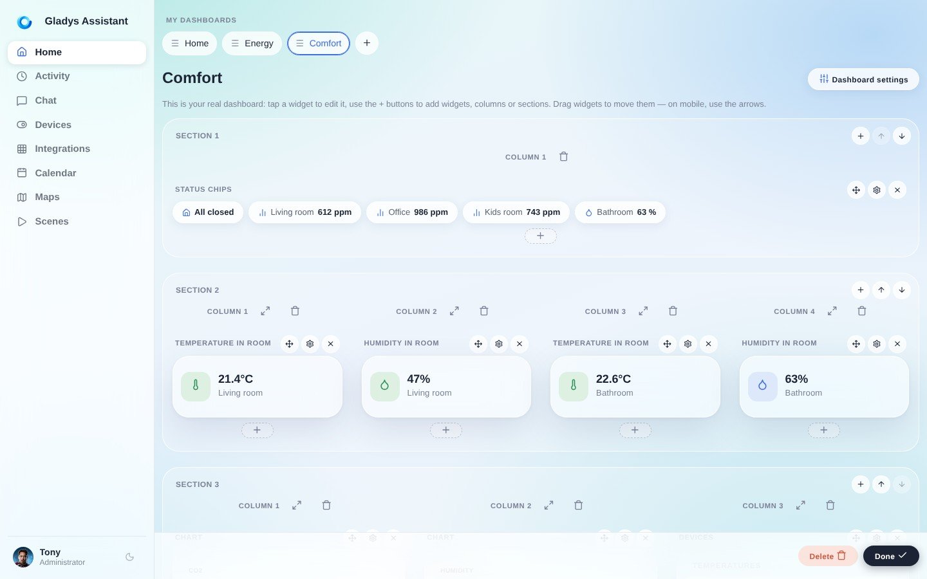927x579 pixels.
Task: Open settings of Status Chips widget
Action: (x=877, y=190)
